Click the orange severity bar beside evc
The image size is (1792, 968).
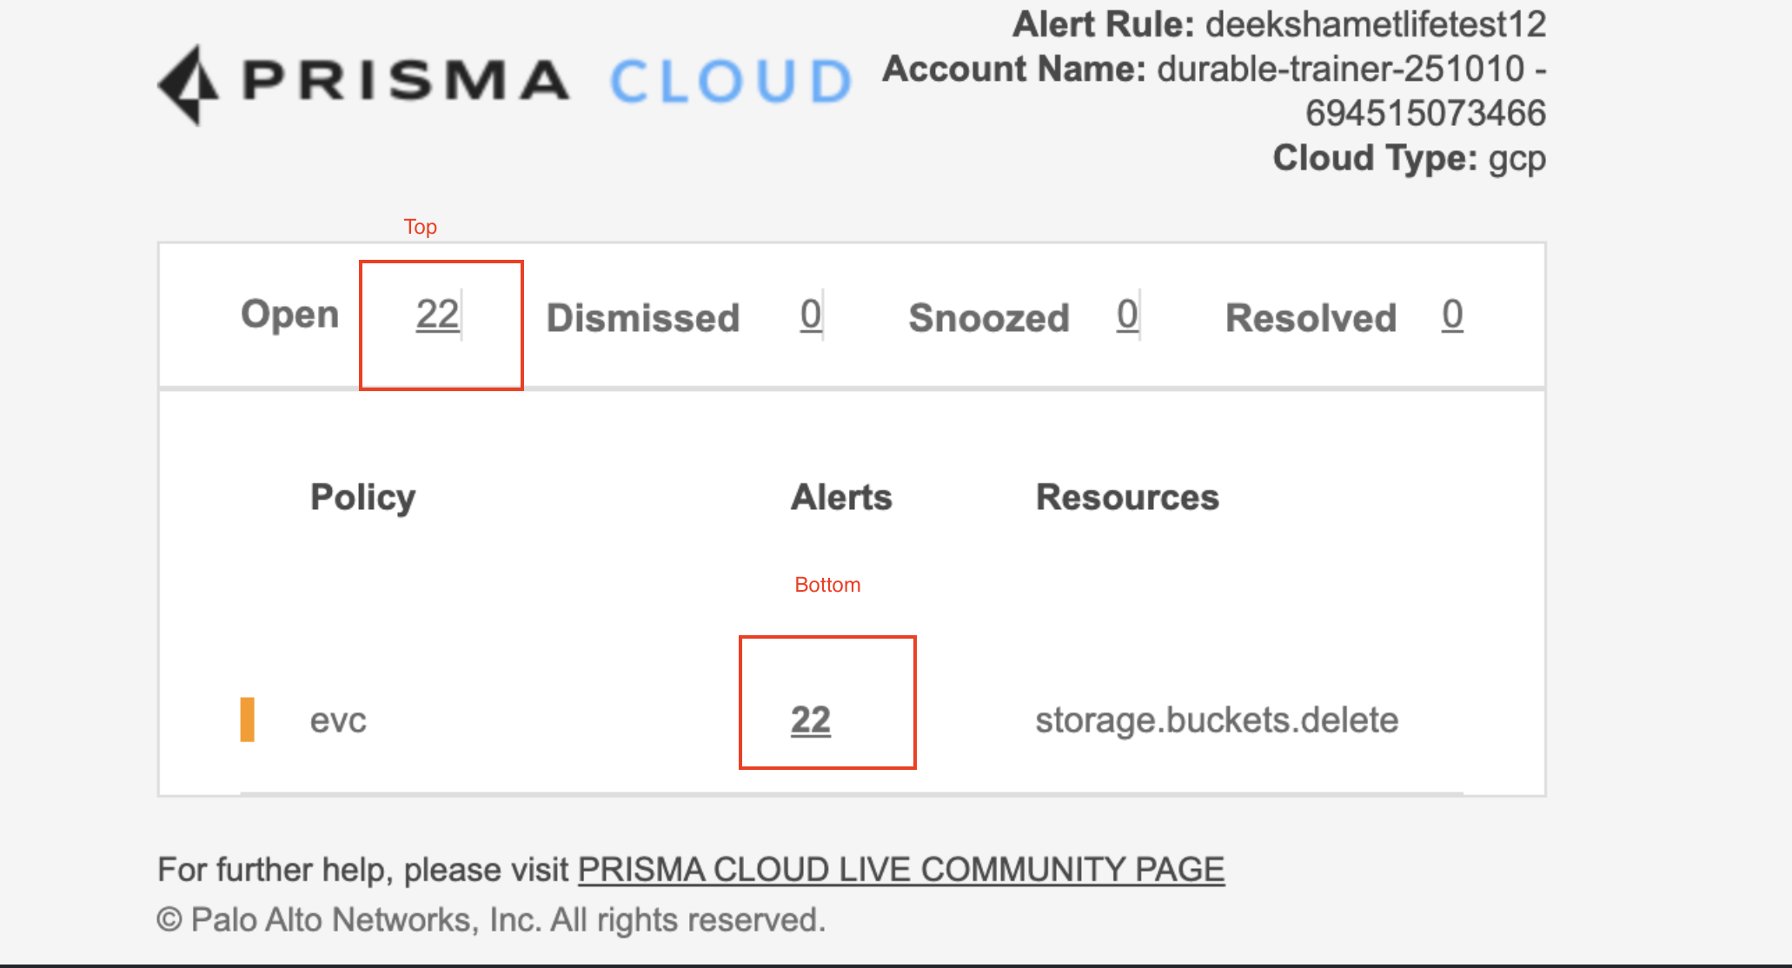(x=248, y=719)
